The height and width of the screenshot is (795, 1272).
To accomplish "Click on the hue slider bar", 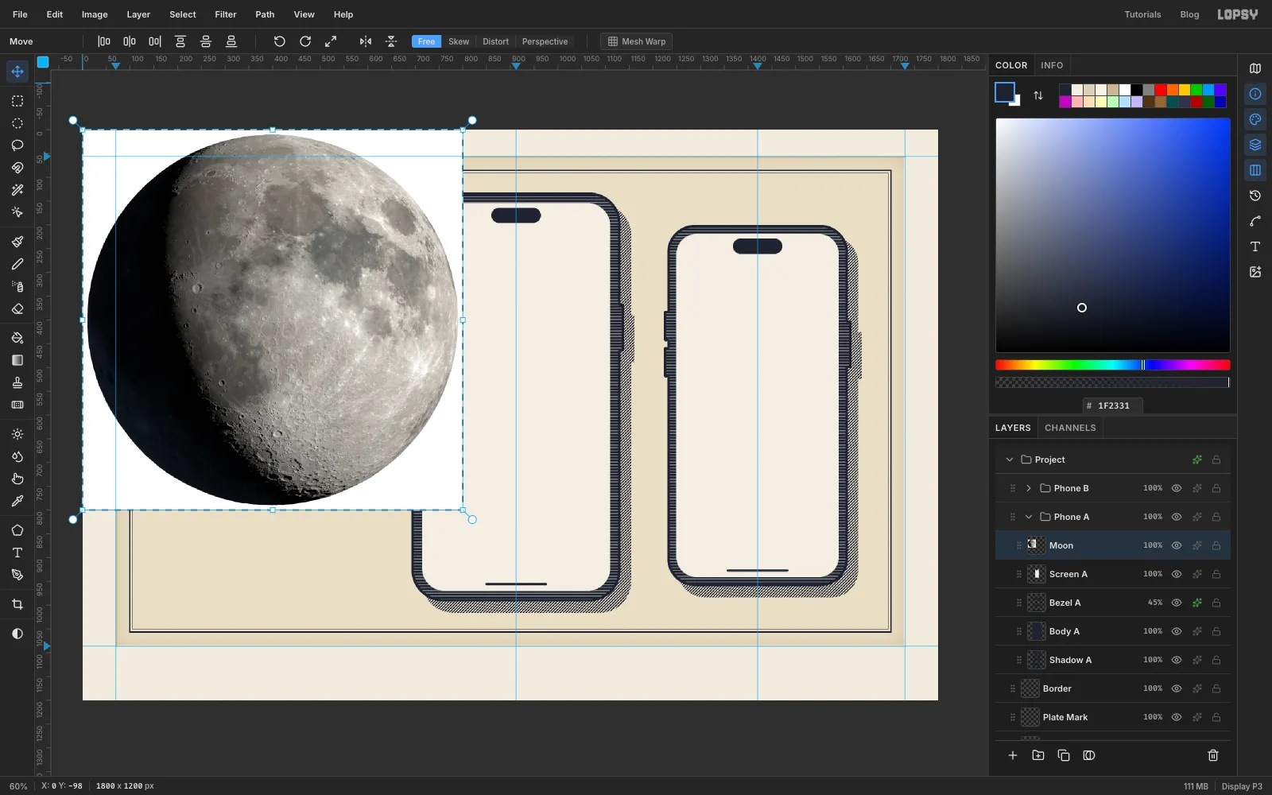I will [x=1112, y=365].
